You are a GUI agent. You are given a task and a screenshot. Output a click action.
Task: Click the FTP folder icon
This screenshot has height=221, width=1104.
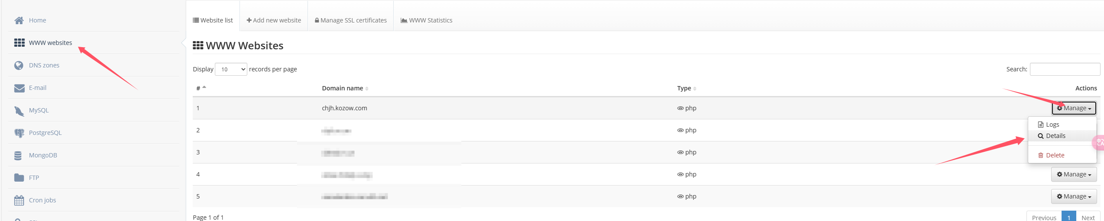19,178
